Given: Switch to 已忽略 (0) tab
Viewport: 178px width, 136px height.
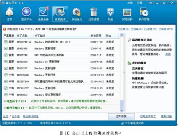Looking at the screenshot, I should (137, 29).
